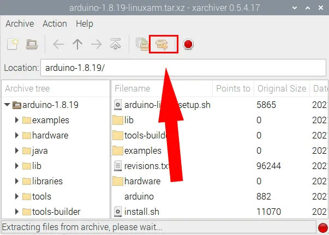329x235 pixels.
Task: Click the Add files toolbar icon
Action: (142, 44)
